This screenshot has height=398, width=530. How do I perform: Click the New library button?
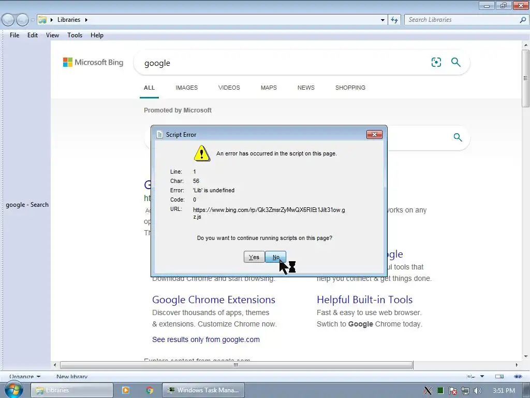coord(72,376)
